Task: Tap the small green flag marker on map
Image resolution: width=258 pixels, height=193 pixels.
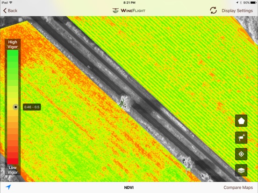Action: click(188, 170)
